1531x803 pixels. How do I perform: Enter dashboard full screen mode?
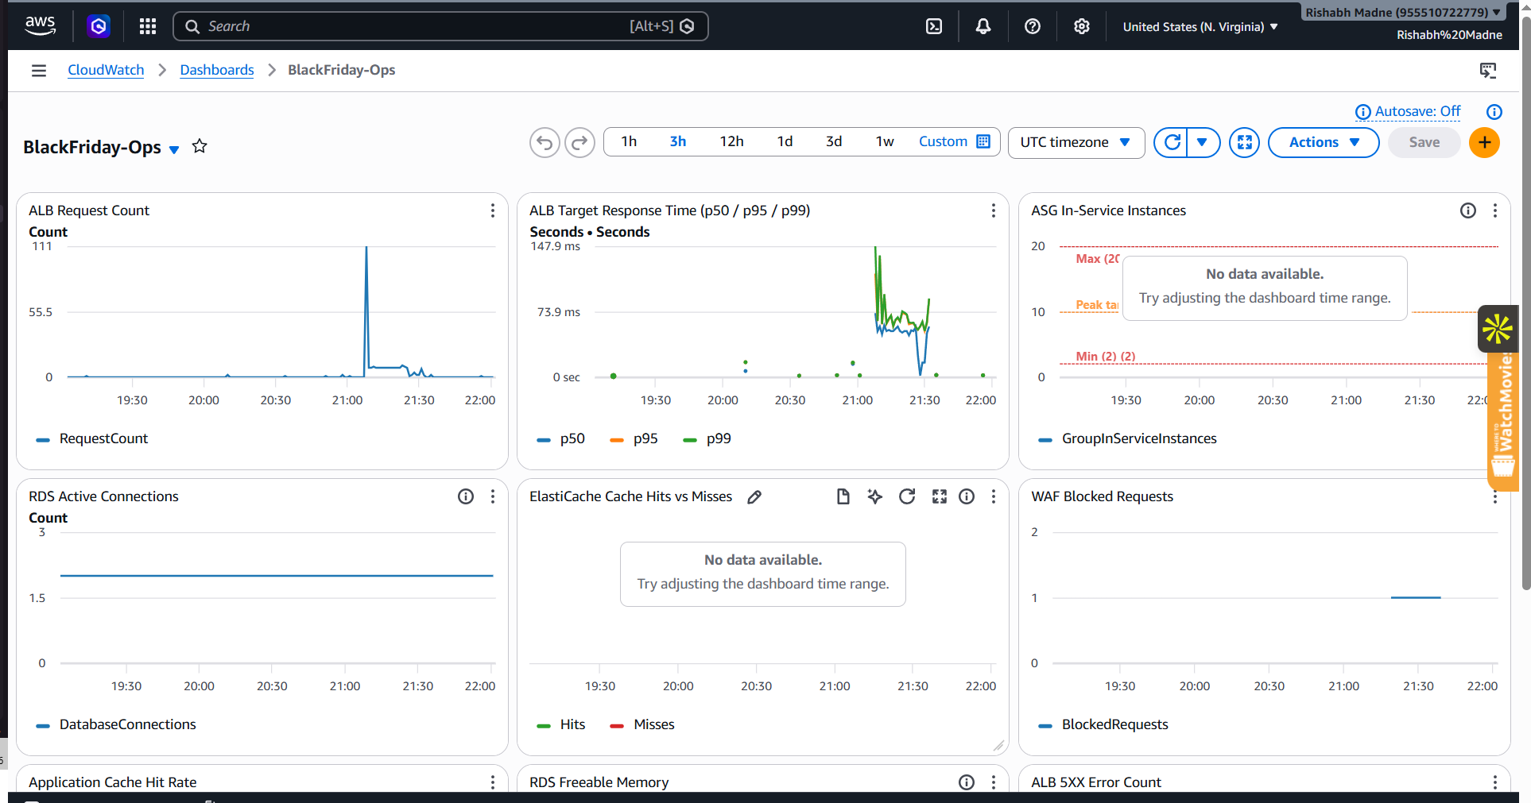[x=1244, y=143]
